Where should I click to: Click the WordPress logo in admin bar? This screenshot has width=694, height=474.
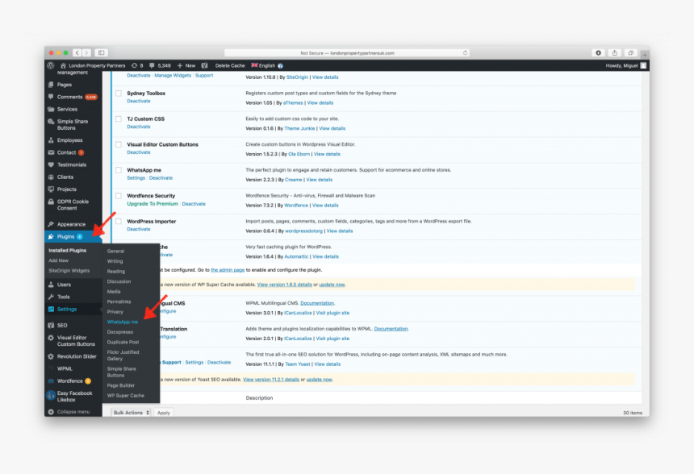[x=51, y=65]
